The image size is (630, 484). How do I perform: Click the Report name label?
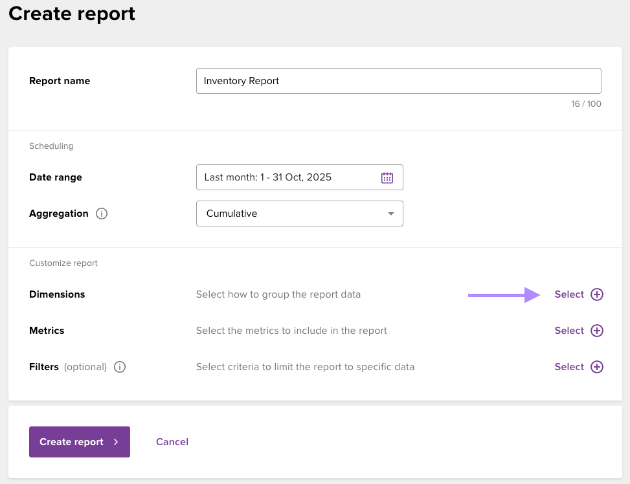[x=60, y=81]
